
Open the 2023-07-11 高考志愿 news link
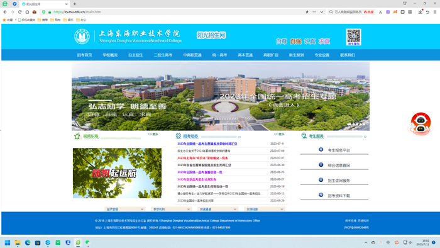(207, 144)
